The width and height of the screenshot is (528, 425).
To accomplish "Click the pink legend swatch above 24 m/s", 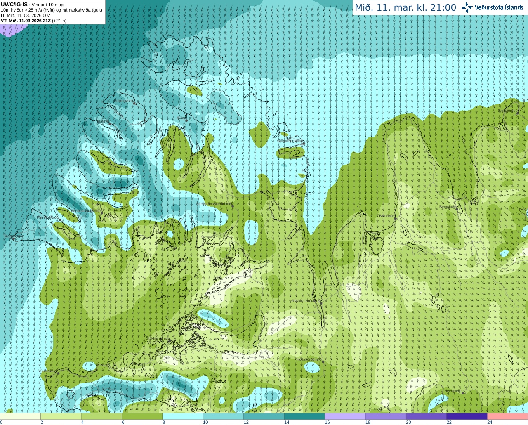I will [508, 416].
